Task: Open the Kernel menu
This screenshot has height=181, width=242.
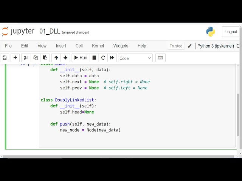Action: [98, 46]
